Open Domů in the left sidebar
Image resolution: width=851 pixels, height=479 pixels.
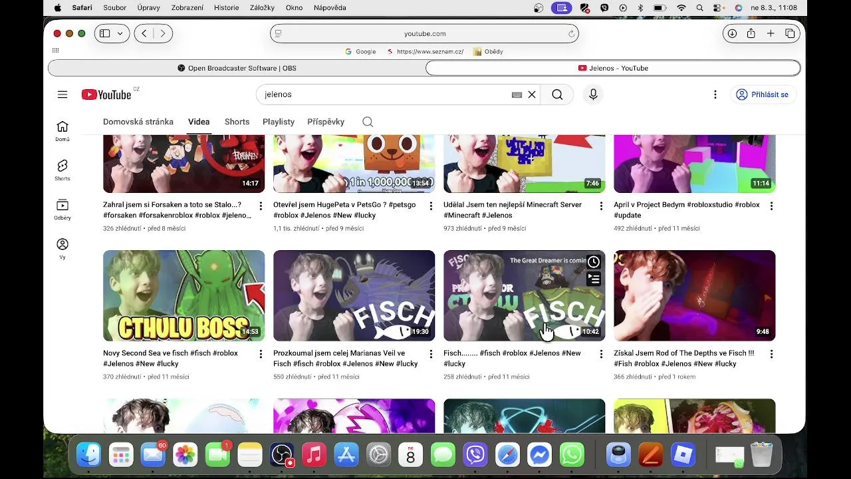tap(62, 131)
